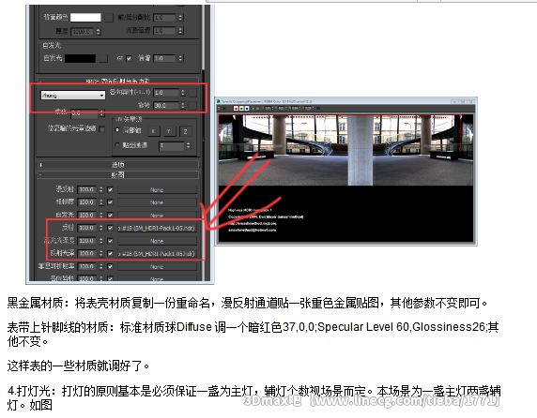Toggle the unchecked checkbox left of UV vector group
537x418 pixels.
pos(102,128)
